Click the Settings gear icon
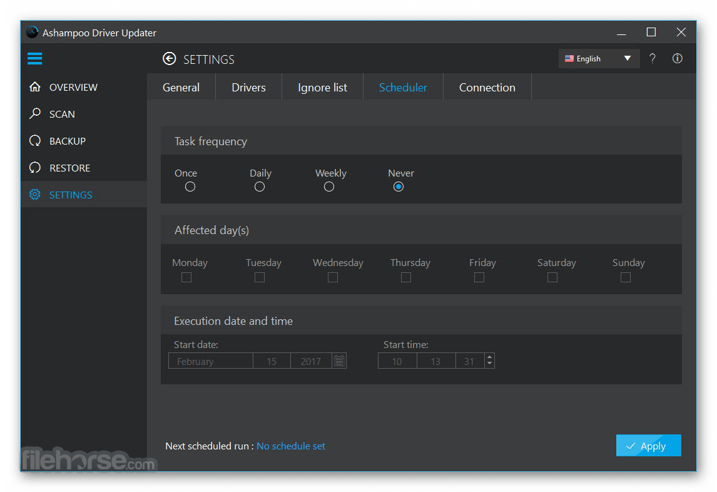The height and width of the screenshot is (492, 717). tap(35, 195)
